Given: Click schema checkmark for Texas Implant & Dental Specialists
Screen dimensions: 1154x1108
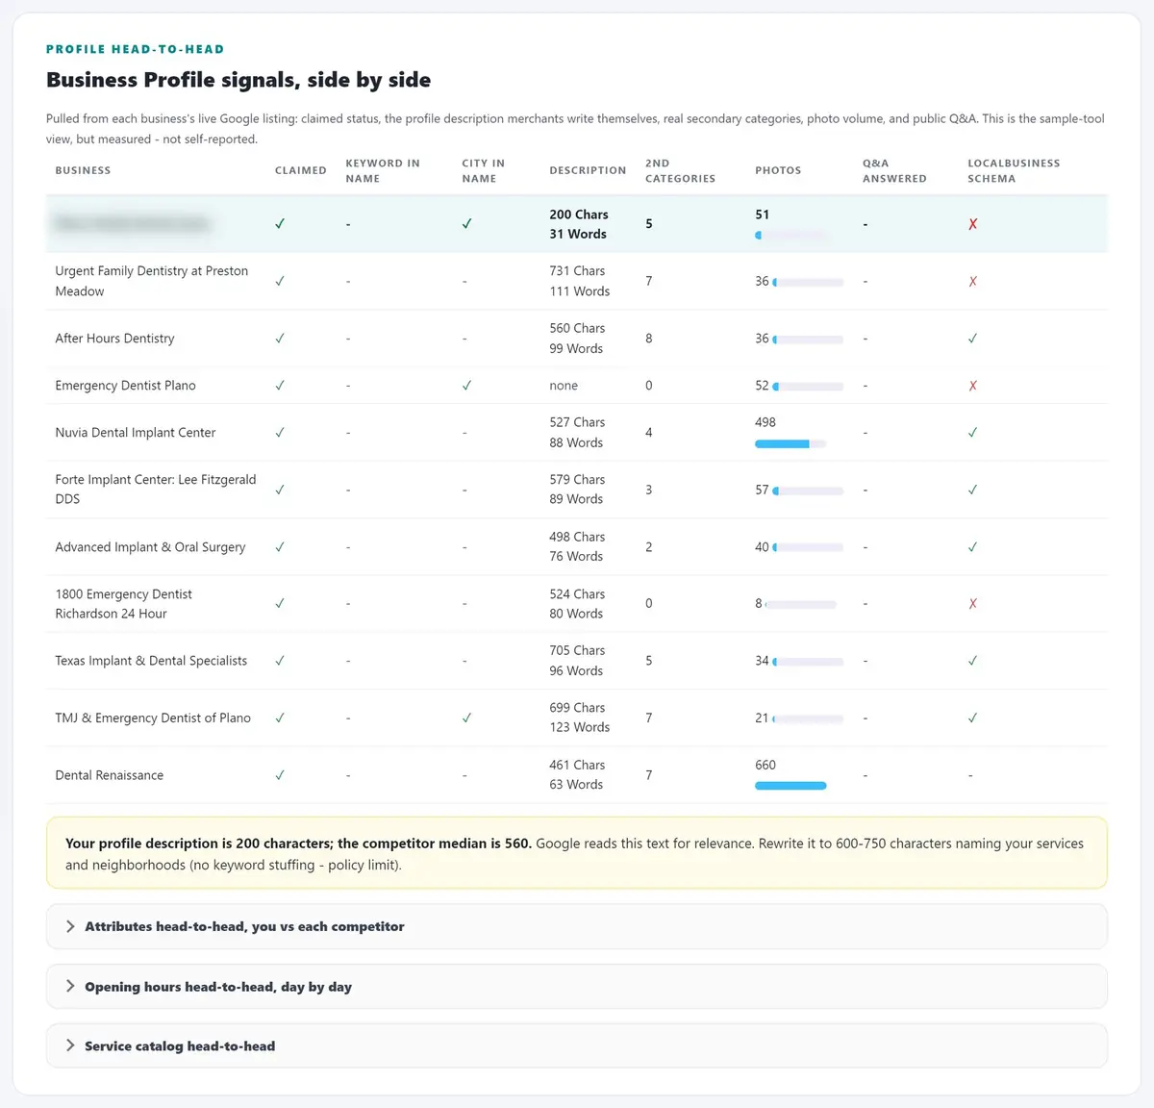Looking at the screenshot, I should click(973, 661).
